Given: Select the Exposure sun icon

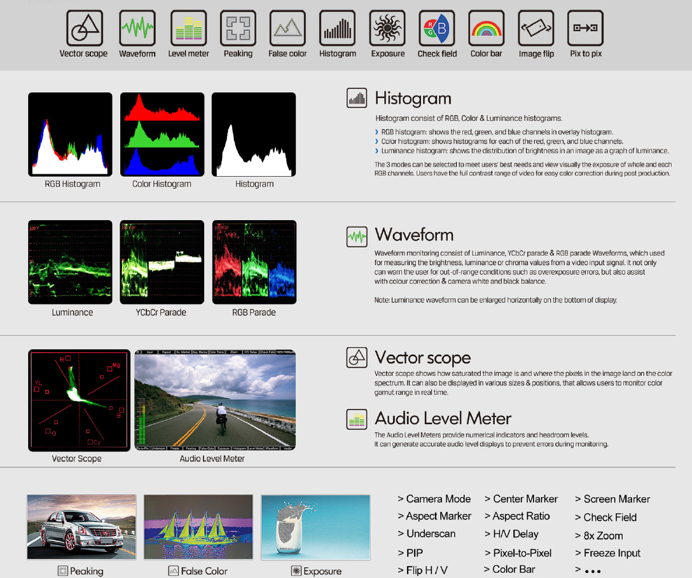Looking at the screenshot, I should (x=387, y=28).
